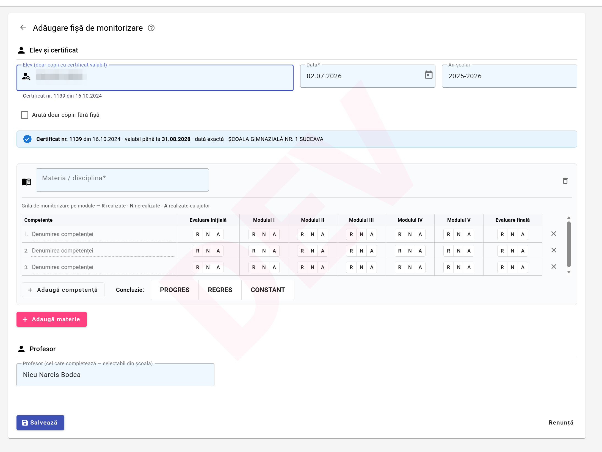This screenshot has height=452, width=602.
Task: Cancel with the Renunță button
Action: click(561, 423)
